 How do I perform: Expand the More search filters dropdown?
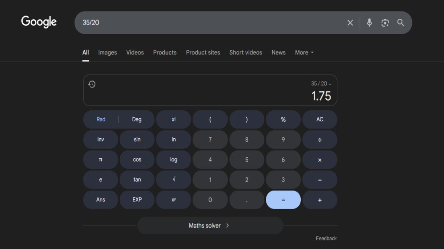(x=304, y=53)
